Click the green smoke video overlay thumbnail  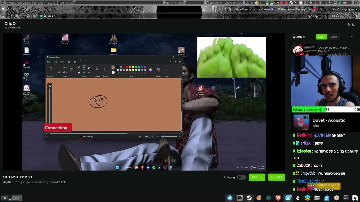pyautogui.click(x=231, y=57)
